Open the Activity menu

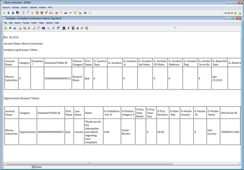[24, 7]
